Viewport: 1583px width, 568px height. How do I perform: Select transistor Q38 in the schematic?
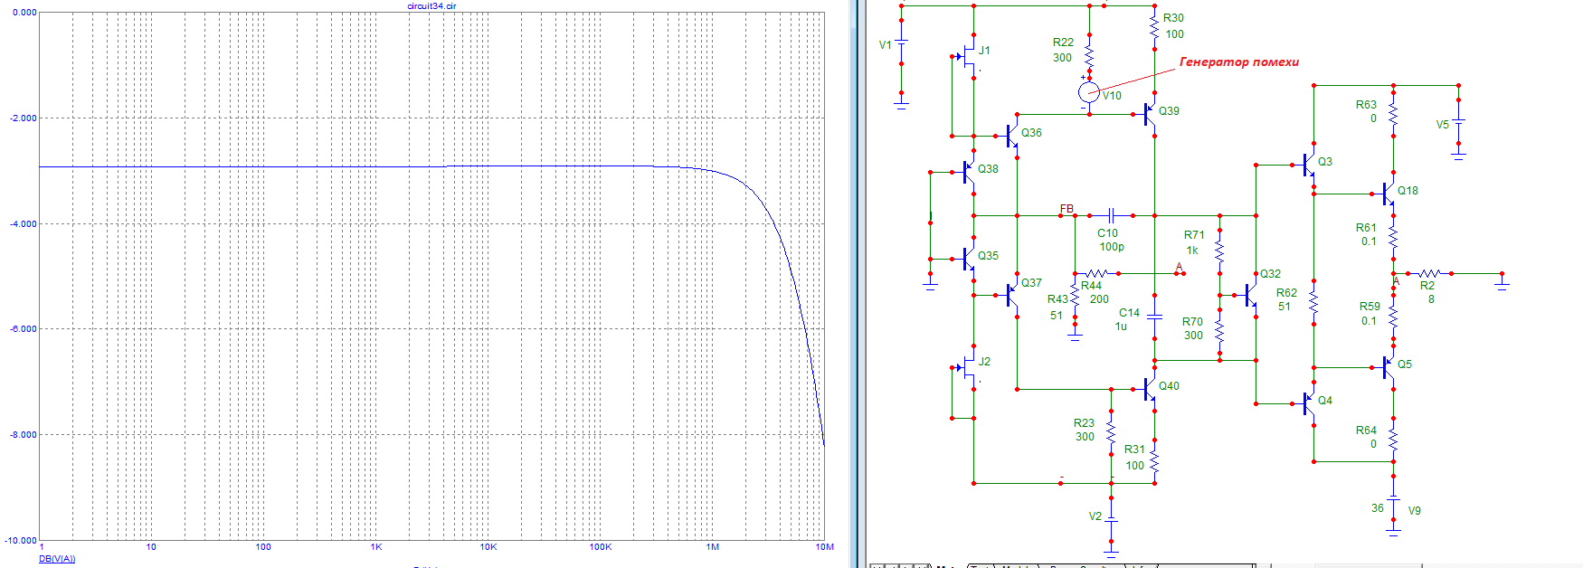pos(967,172)
